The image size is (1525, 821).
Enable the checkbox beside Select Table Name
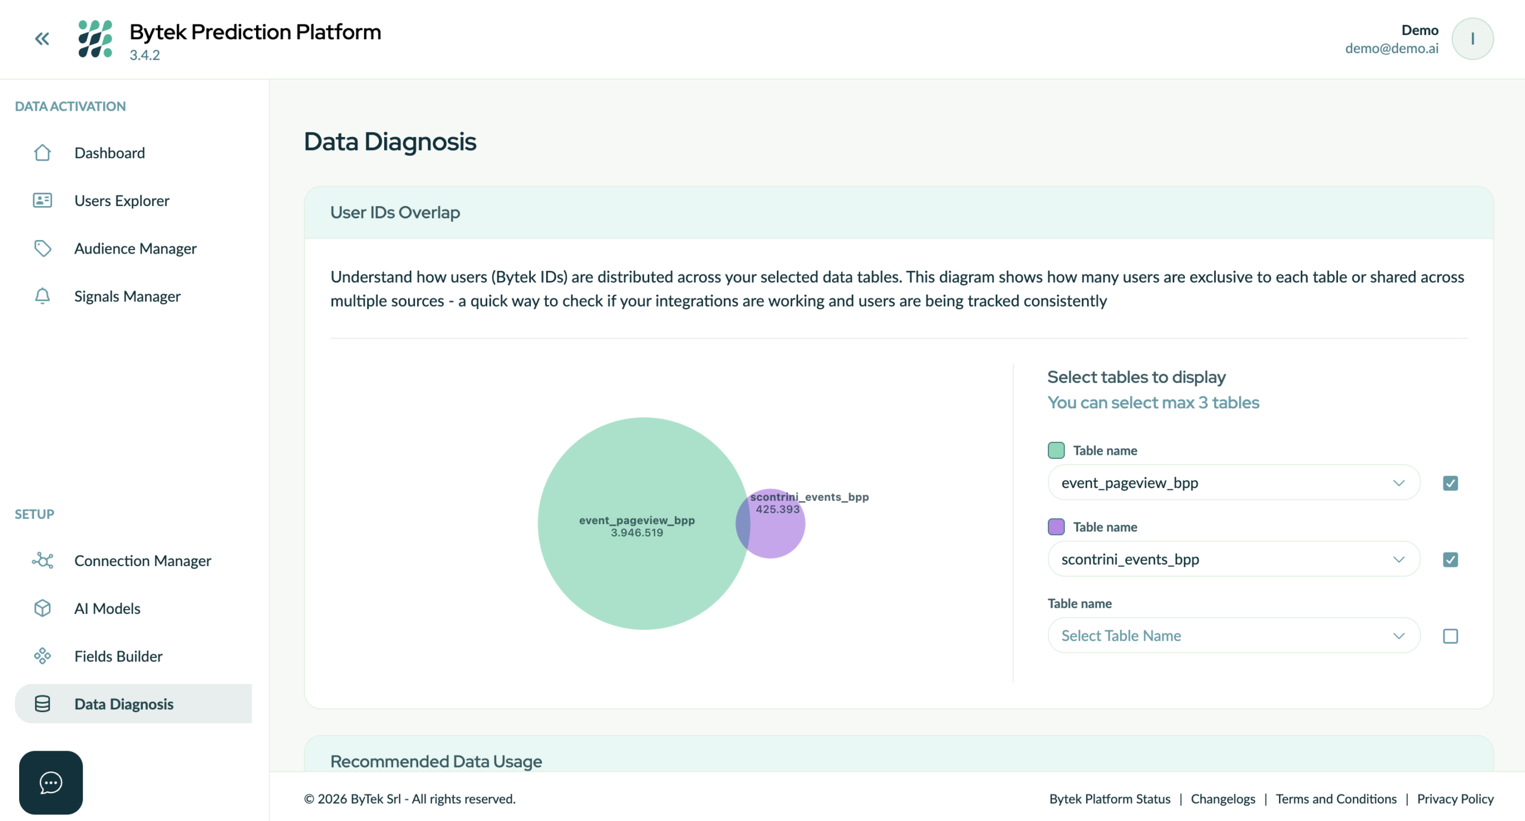click(1451, 636)
